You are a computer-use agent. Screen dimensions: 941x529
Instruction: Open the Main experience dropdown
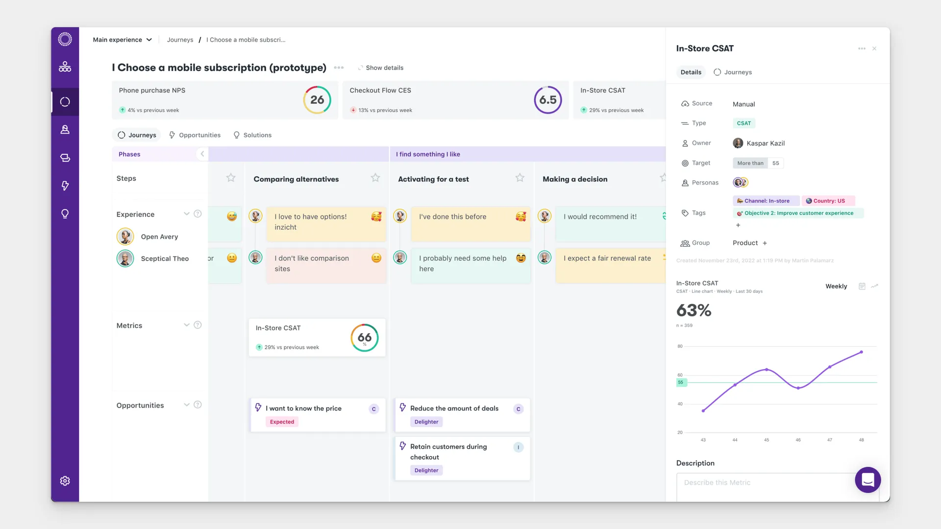point(123,40)
